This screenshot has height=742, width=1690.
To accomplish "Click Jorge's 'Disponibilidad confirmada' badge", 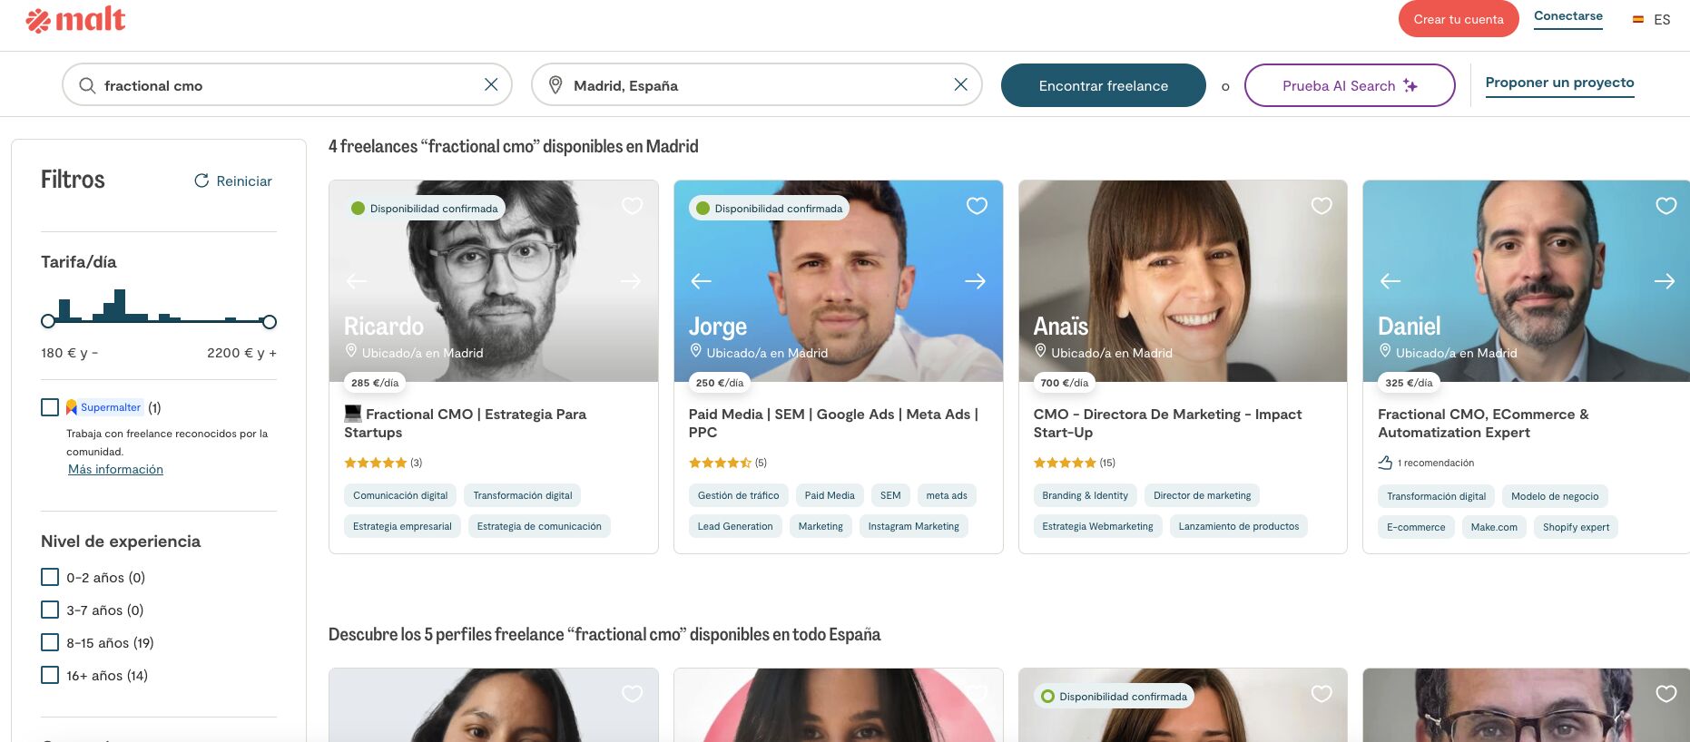I will coord(769,209).
